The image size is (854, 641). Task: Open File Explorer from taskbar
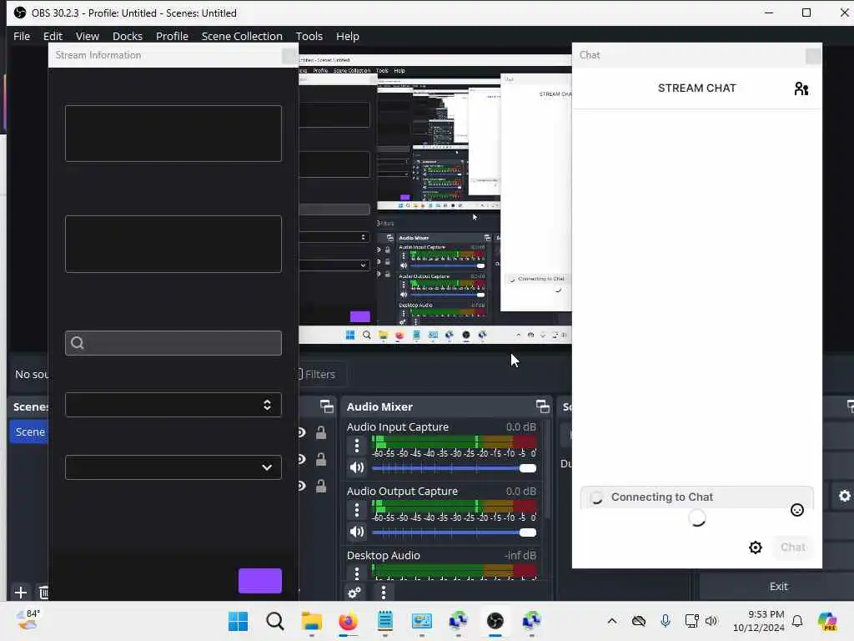[x=312, y=621]
